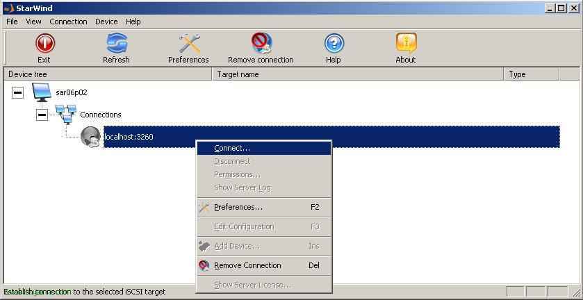Click the disabled Show Server Log entry
The image size is (583, 300).
pos(263,188)
